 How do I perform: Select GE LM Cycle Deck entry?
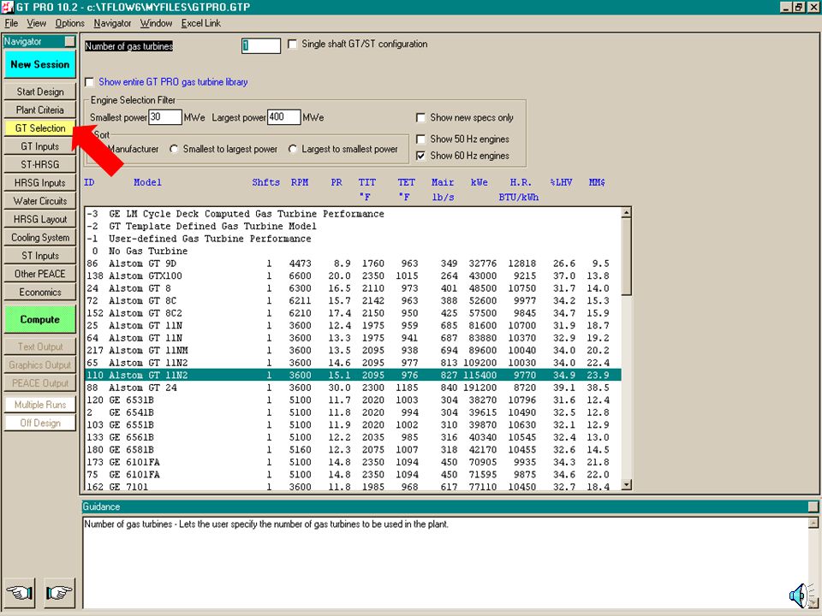pyautogui.click(x=353, y=214)
